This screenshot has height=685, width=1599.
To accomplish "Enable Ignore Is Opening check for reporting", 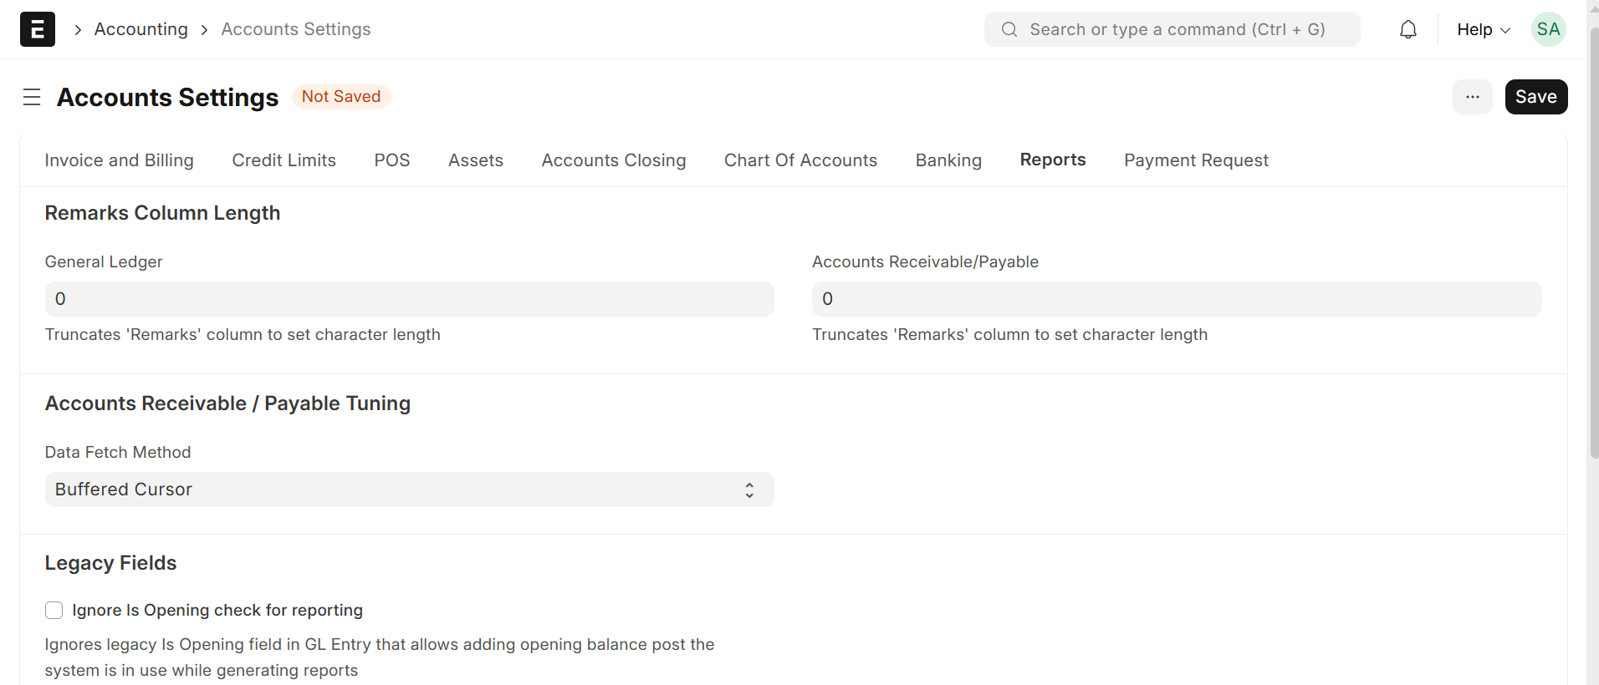I will (x=54, y=611).
